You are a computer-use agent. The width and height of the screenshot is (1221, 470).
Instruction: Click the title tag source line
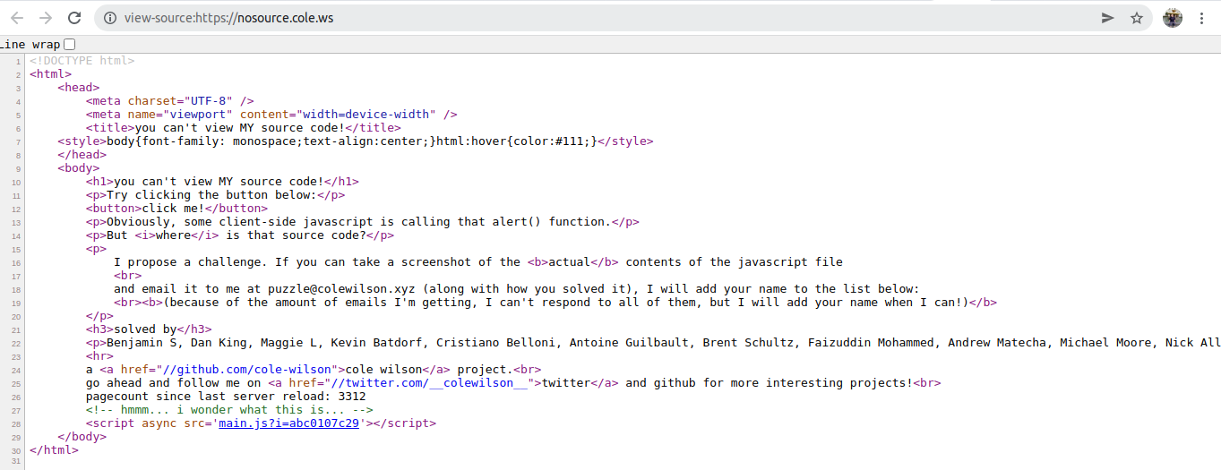pos(244,127)
